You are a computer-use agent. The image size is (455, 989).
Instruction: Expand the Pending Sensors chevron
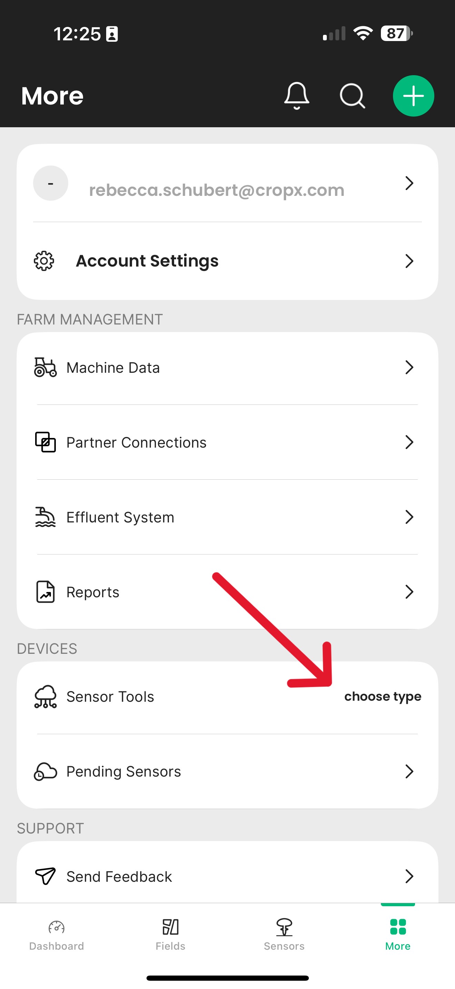coord(410,771)
